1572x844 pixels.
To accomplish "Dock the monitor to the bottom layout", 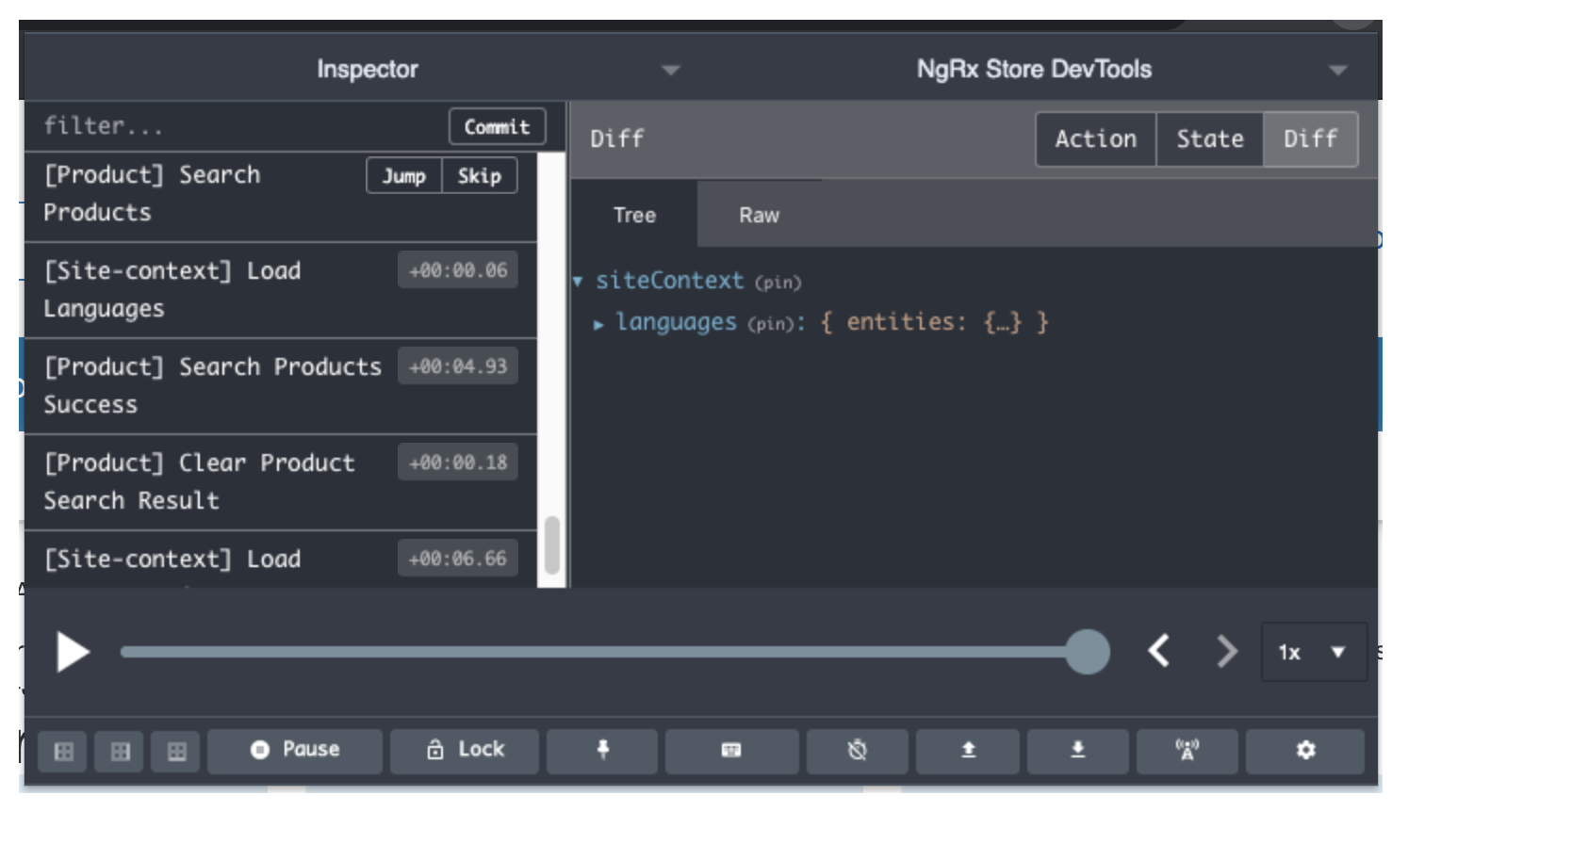I will 176,751.
